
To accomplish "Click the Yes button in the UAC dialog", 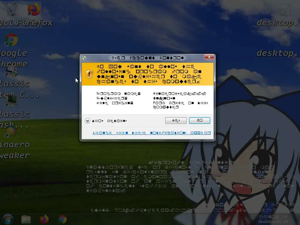I will click(176, 120).
